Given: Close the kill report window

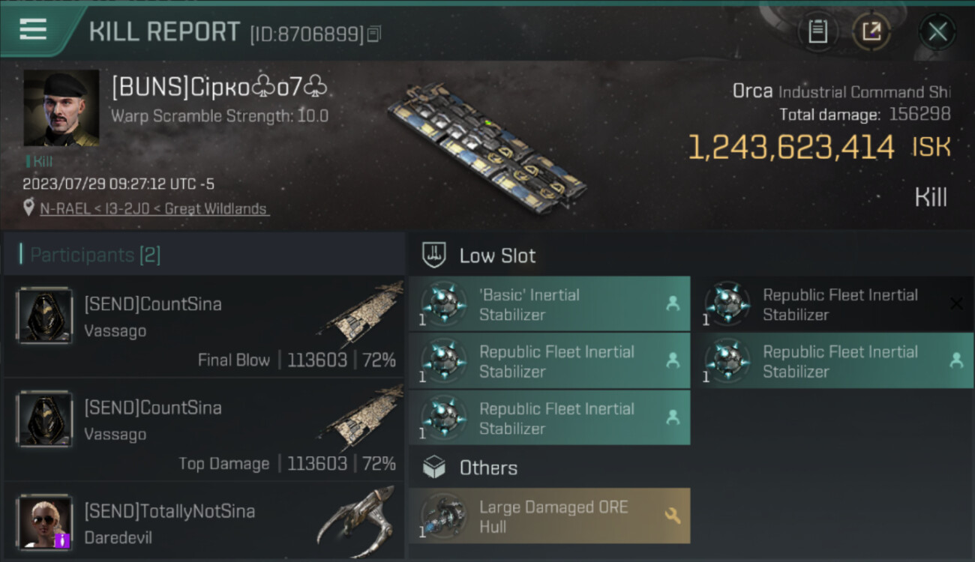Looking at the screenshot, I should click(x=937, y=31).
